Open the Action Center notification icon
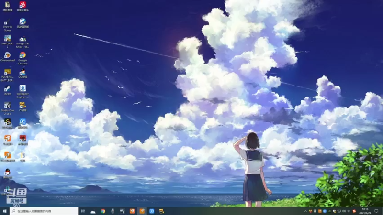Image resolution: width=383 pixels, height=215 pixels. (376, 211)
